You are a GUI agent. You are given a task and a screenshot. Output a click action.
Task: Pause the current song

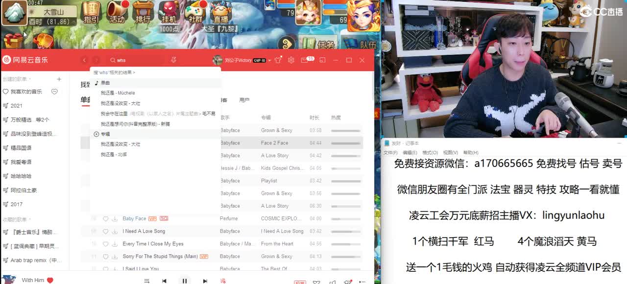185,281
